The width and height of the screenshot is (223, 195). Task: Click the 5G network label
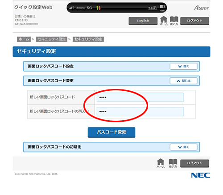pos(90,8)
